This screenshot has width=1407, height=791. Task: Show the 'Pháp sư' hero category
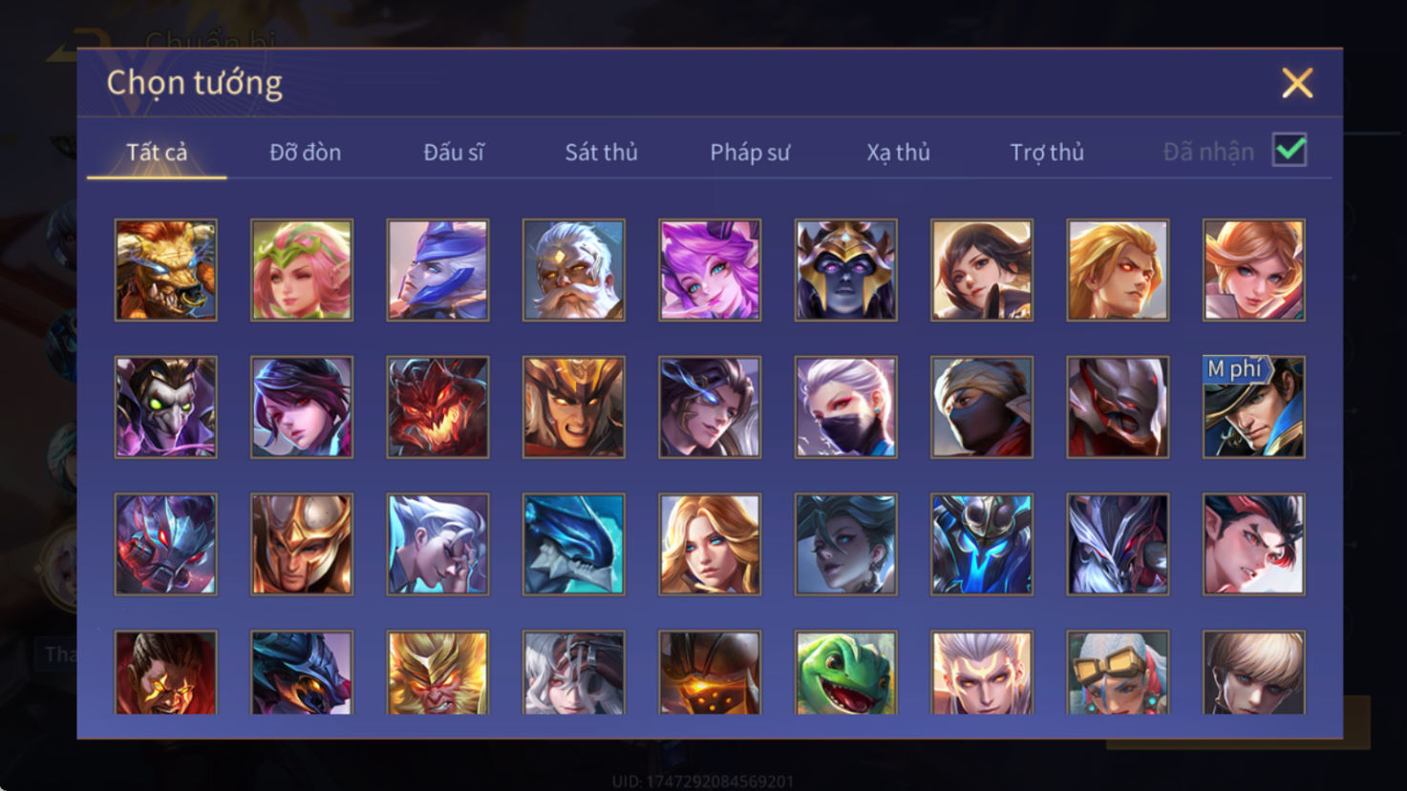750,153
